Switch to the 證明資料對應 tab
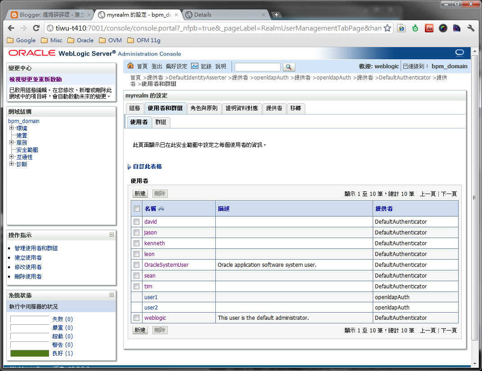The height and width of the screenshot is (371, 482). tap(241, 108)
